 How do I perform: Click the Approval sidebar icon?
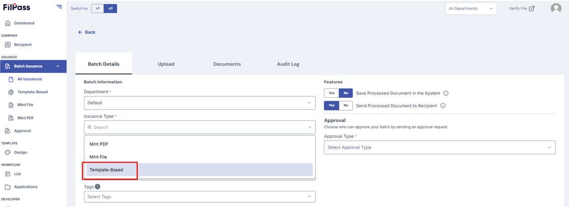point(8,131)
